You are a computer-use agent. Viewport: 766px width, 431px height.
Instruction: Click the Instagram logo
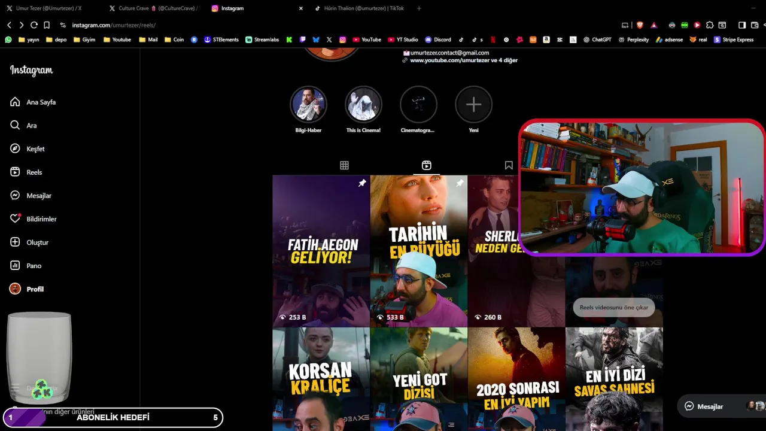click(x=31, y=71)
